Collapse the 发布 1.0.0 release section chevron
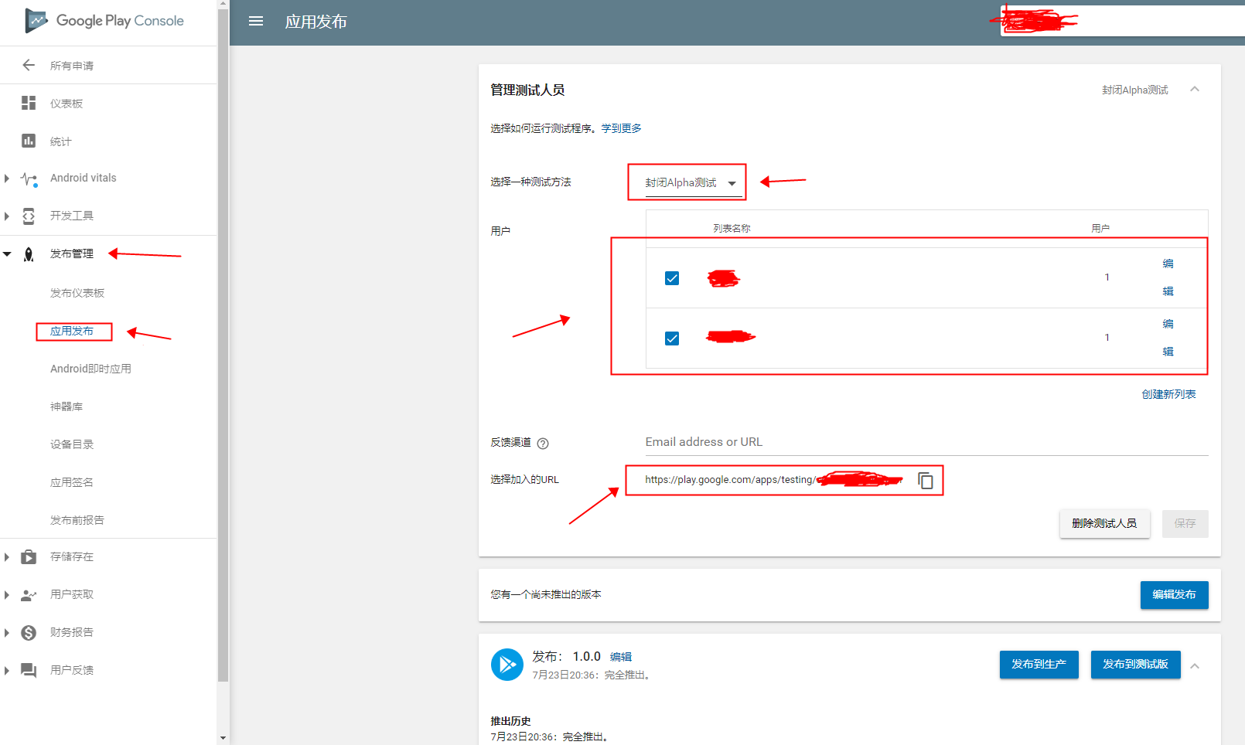 coord(1195,666)
